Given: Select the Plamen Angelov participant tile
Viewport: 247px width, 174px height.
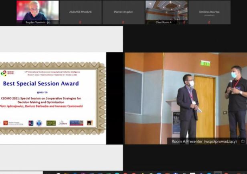Looking at the screenshot, I should click(123, 11).
